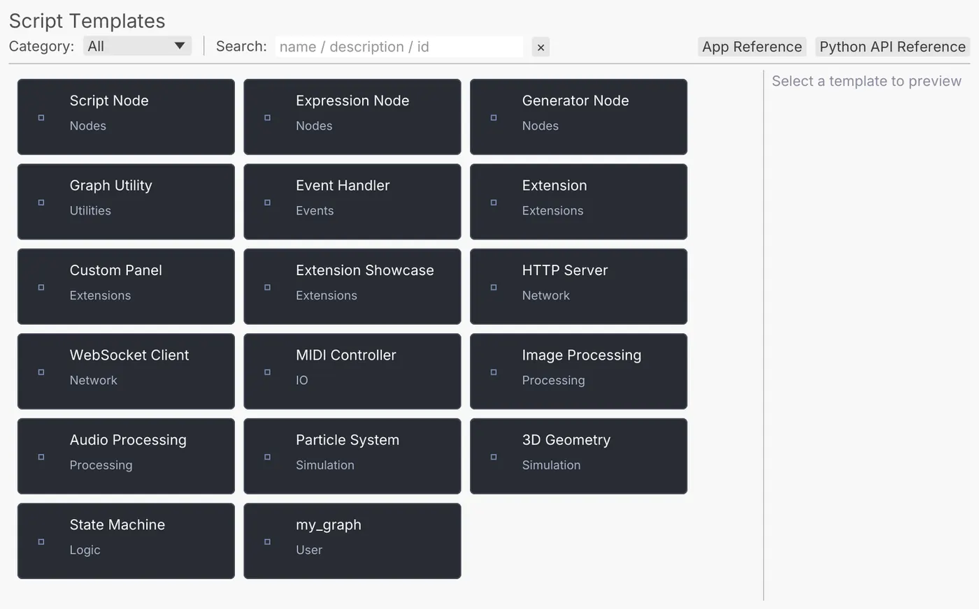Select the Particle System template title
Image resolution: width=979 pixels, height=609 pixels.
[x=348, y=440]
